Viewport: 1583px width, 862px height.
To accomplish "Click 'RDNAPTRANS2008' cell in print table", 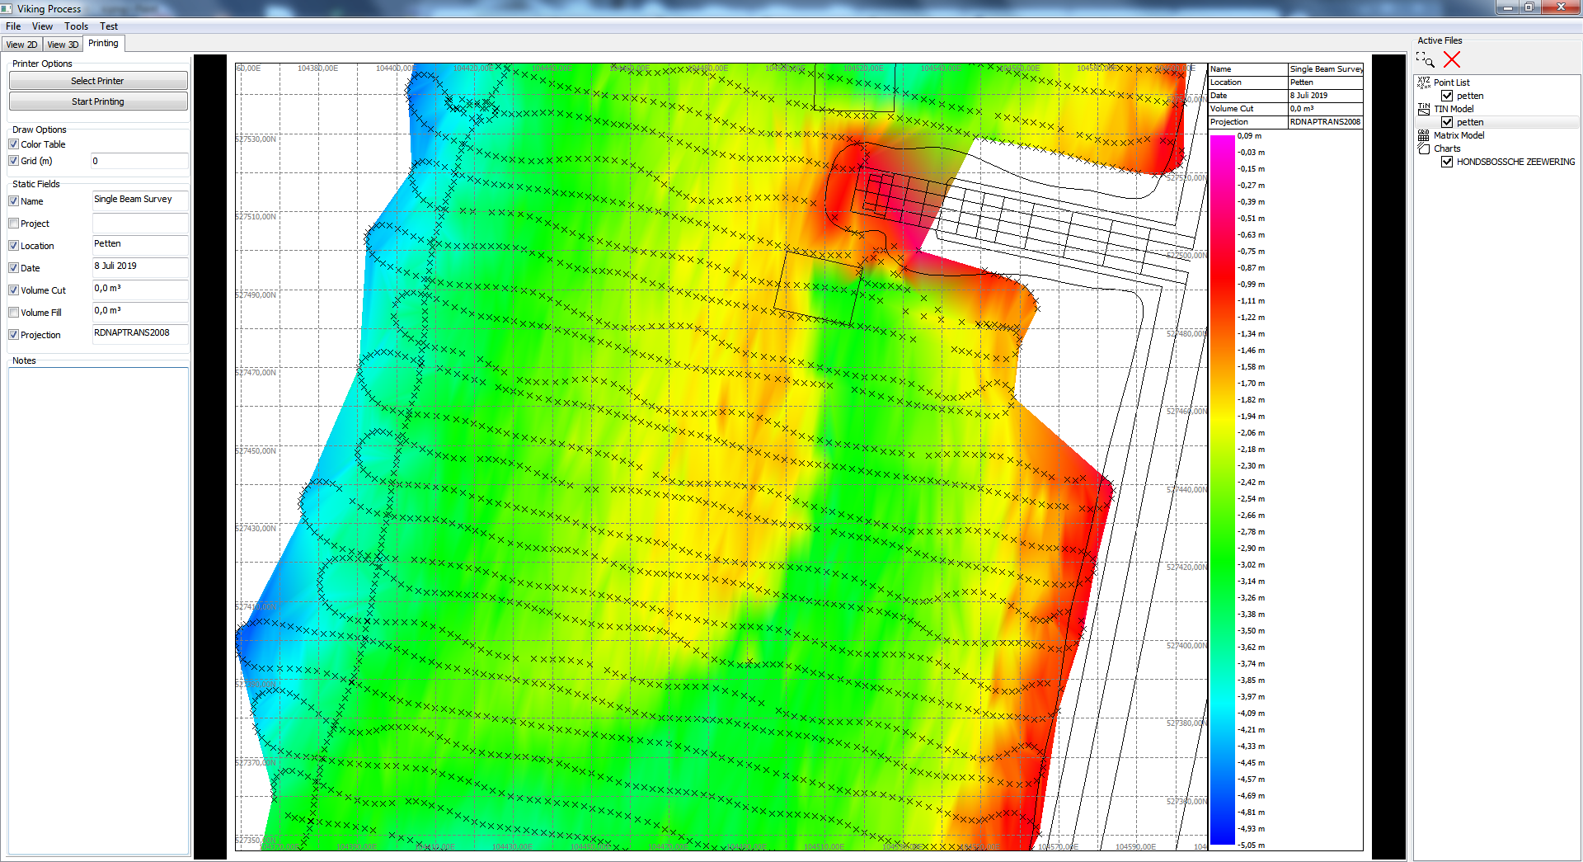I will click(1326, 122).
